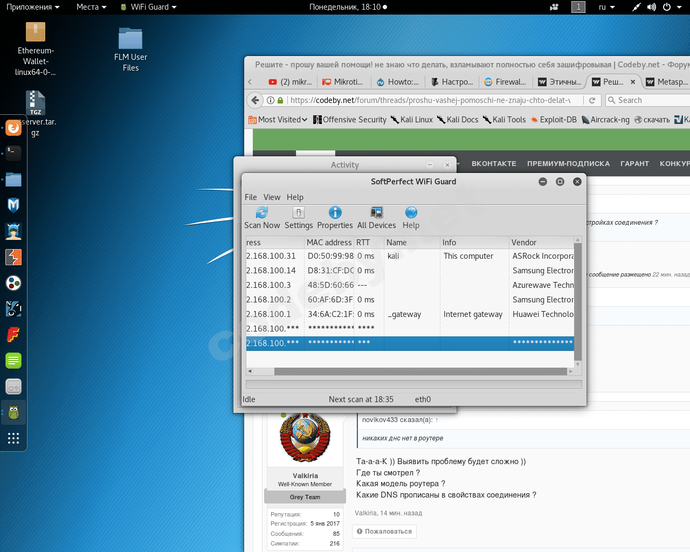Open the Места dropdown in the top panel

91,7
